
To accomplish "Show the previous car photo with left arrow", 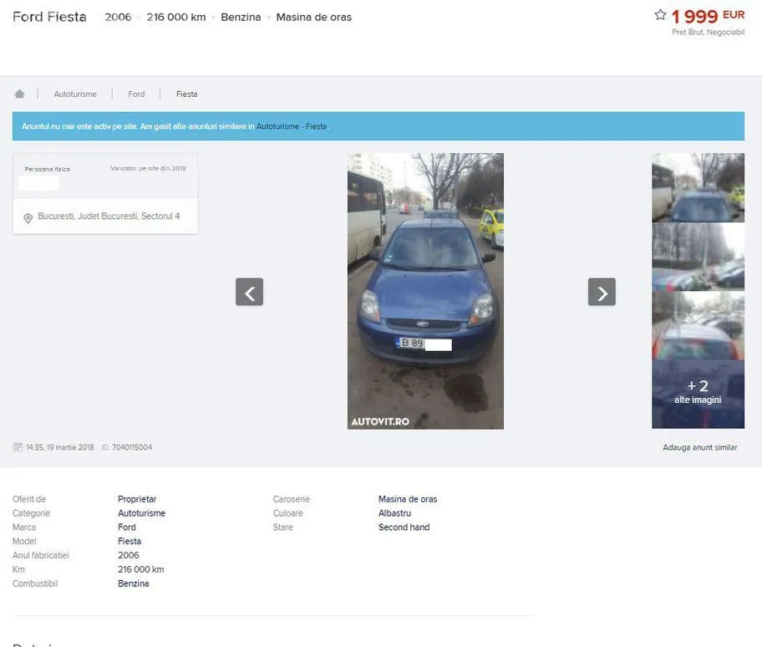I will (249, 292).
